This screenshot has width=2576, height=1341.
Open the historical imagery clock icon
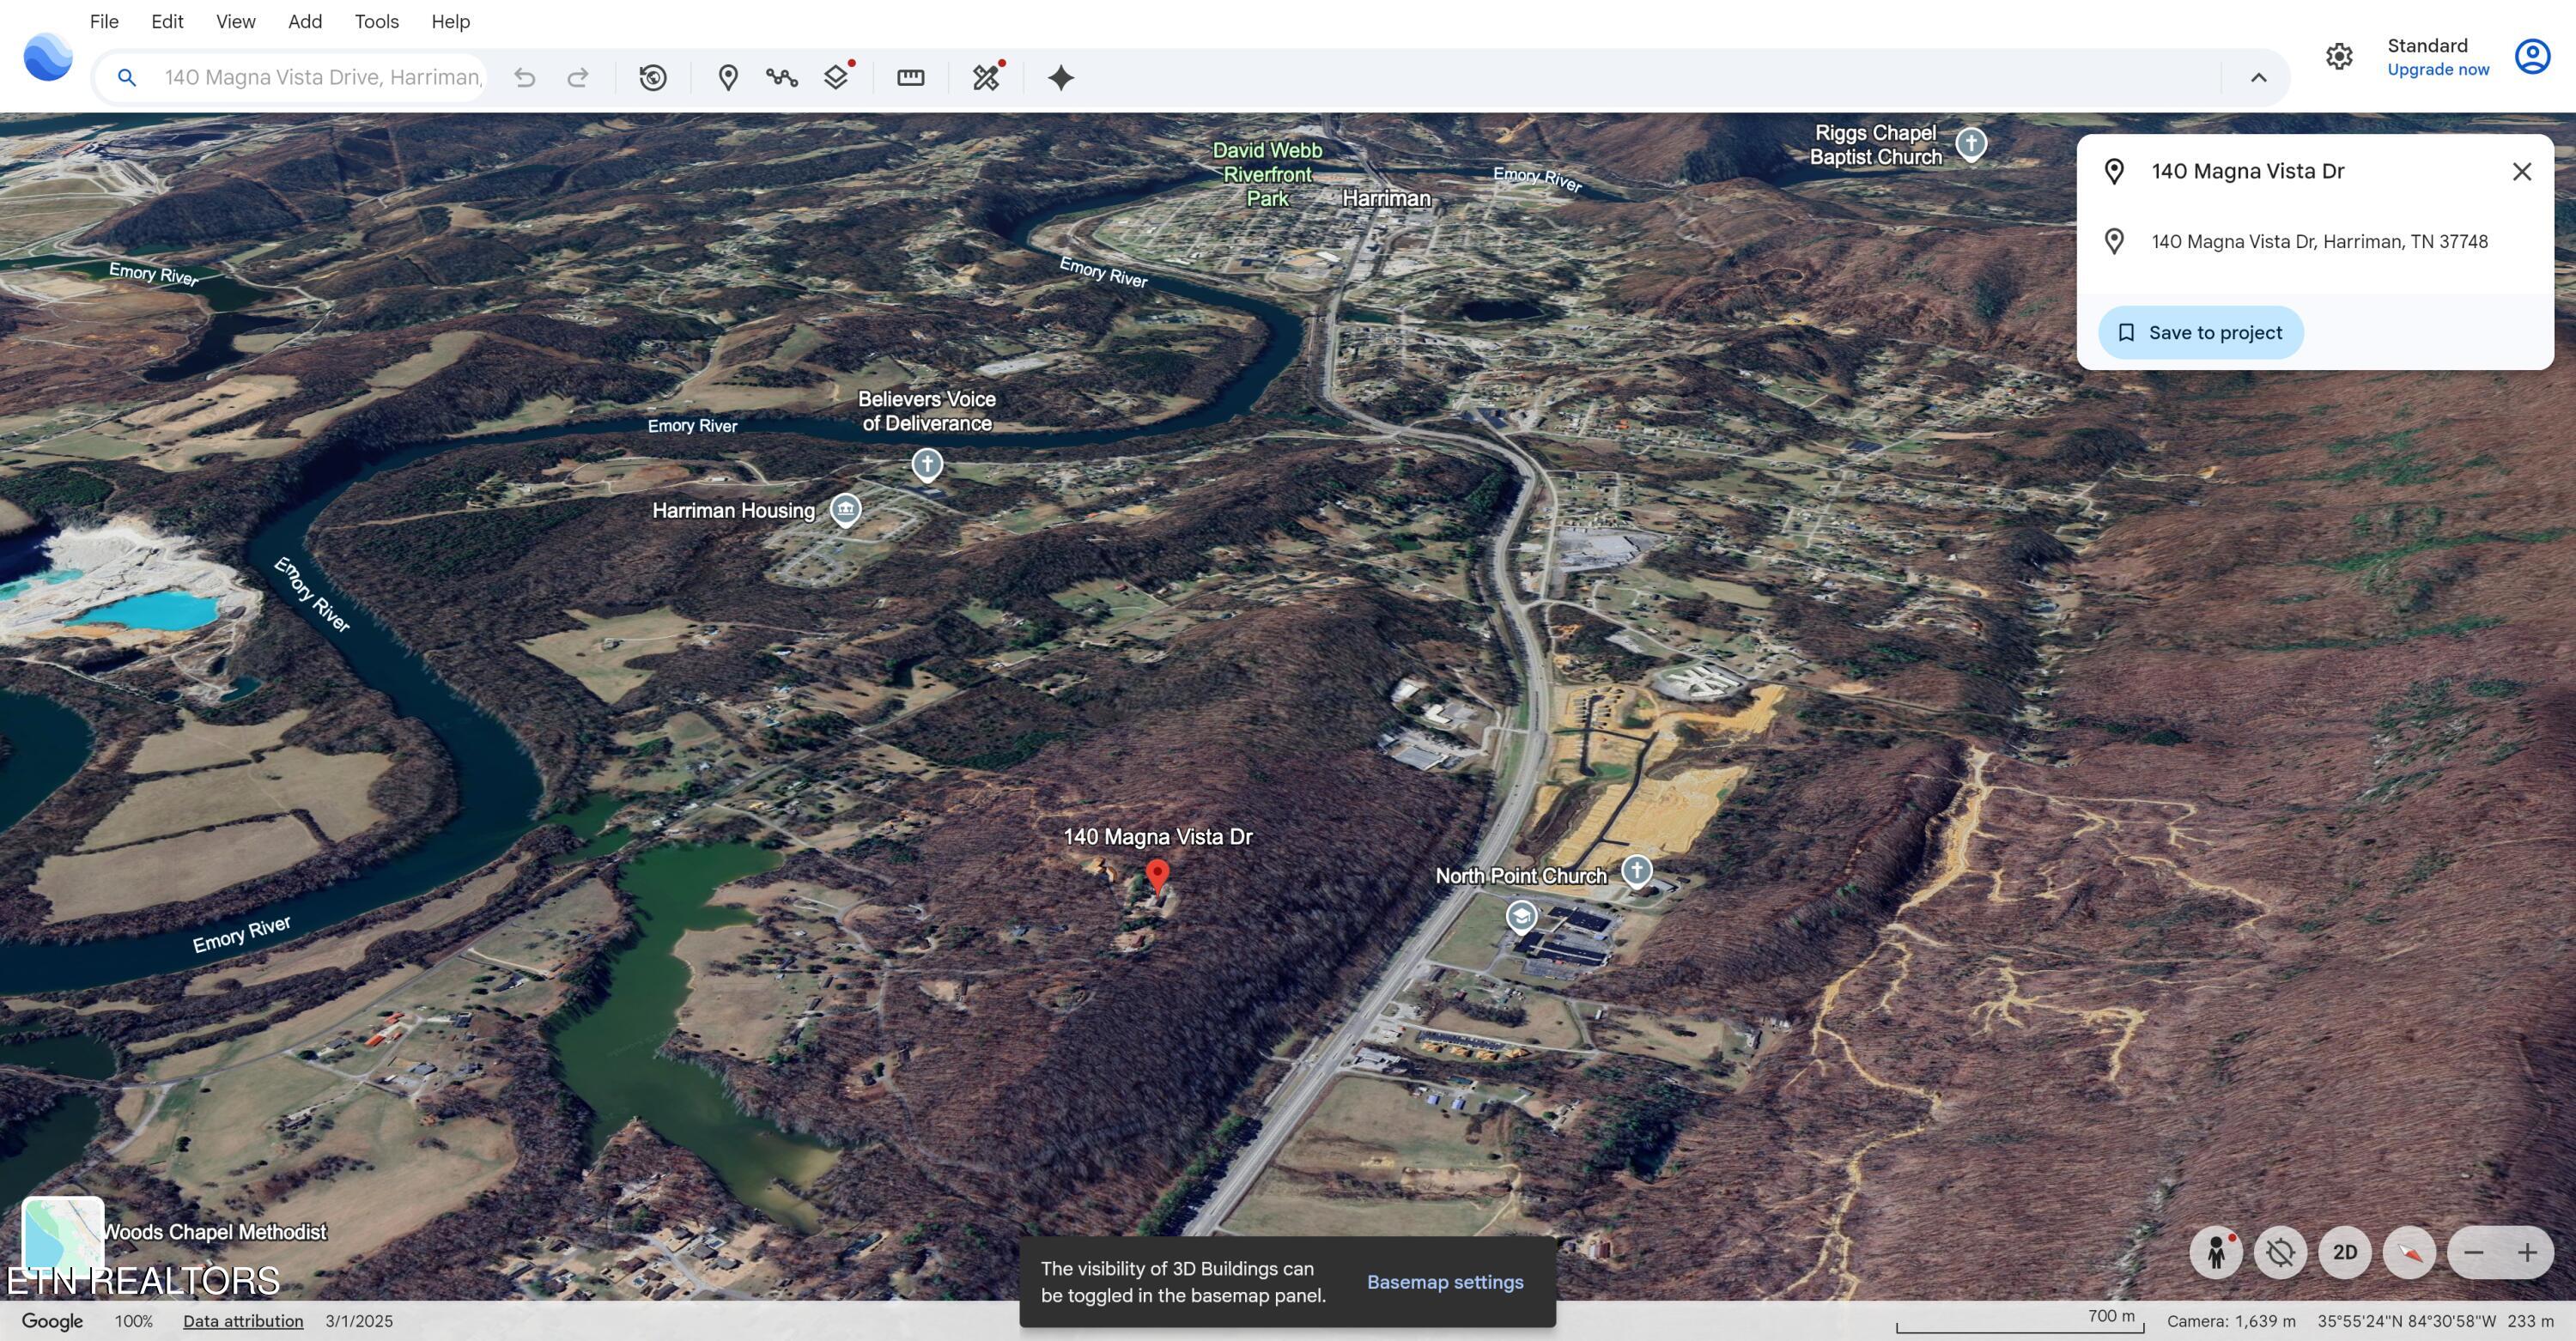[653, 77]
